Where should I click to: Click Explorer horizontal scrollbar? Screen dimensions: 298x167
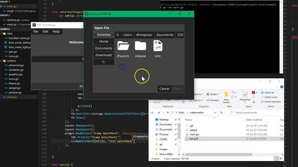219,154
